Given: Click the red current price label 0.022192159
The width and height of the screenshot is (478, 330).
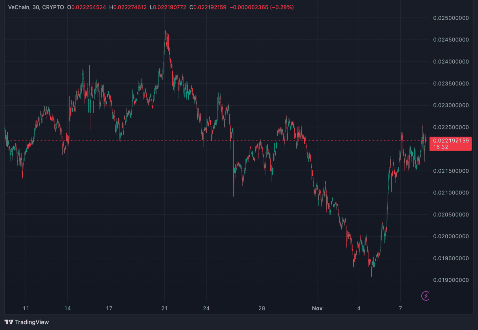Looking at the screenshot, I should pyautogui.click(x=451, y=141).
